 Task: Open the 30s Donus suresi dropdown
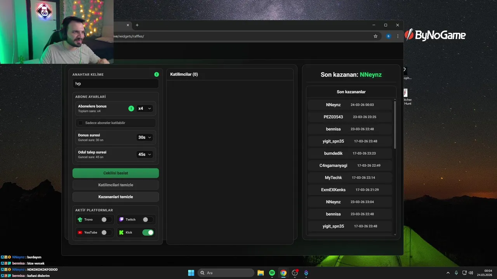point(145,137)
